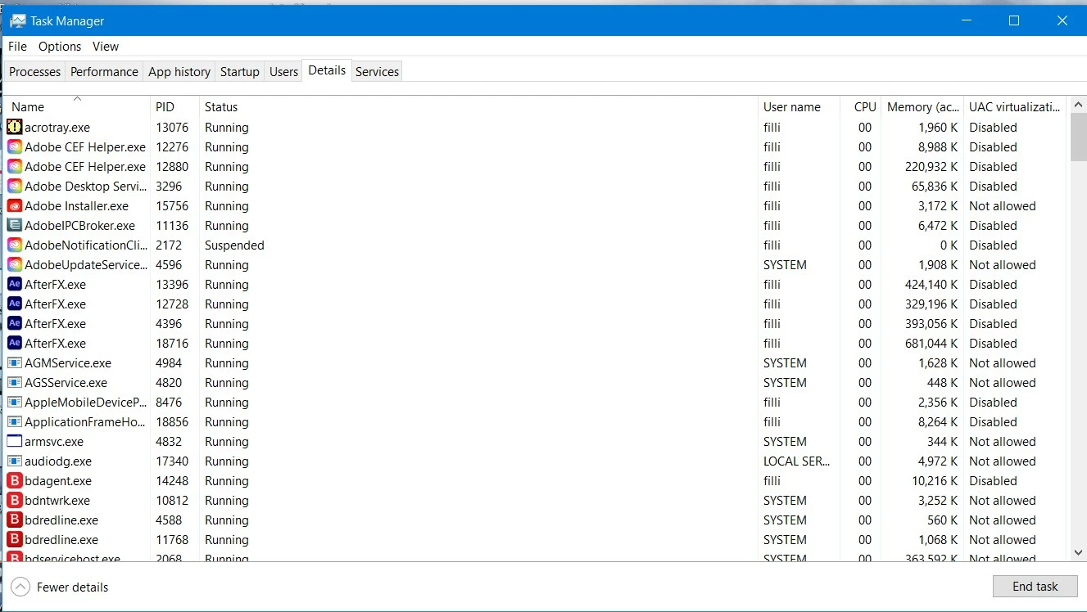This screenshot has width=1087, height=612.
Task: Select PID 18856 cell
Action: 172,422
